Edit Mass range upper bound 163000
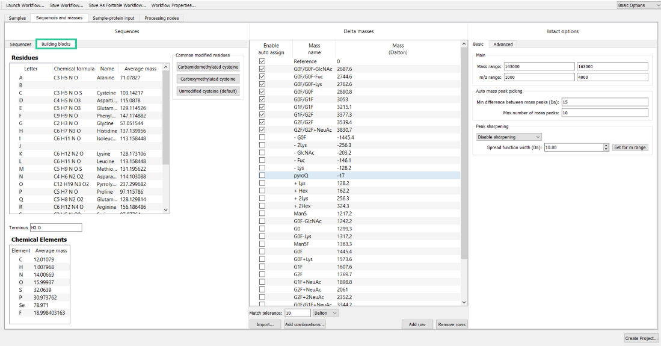Screen dimensions: 661x346 tap(612, 66)
